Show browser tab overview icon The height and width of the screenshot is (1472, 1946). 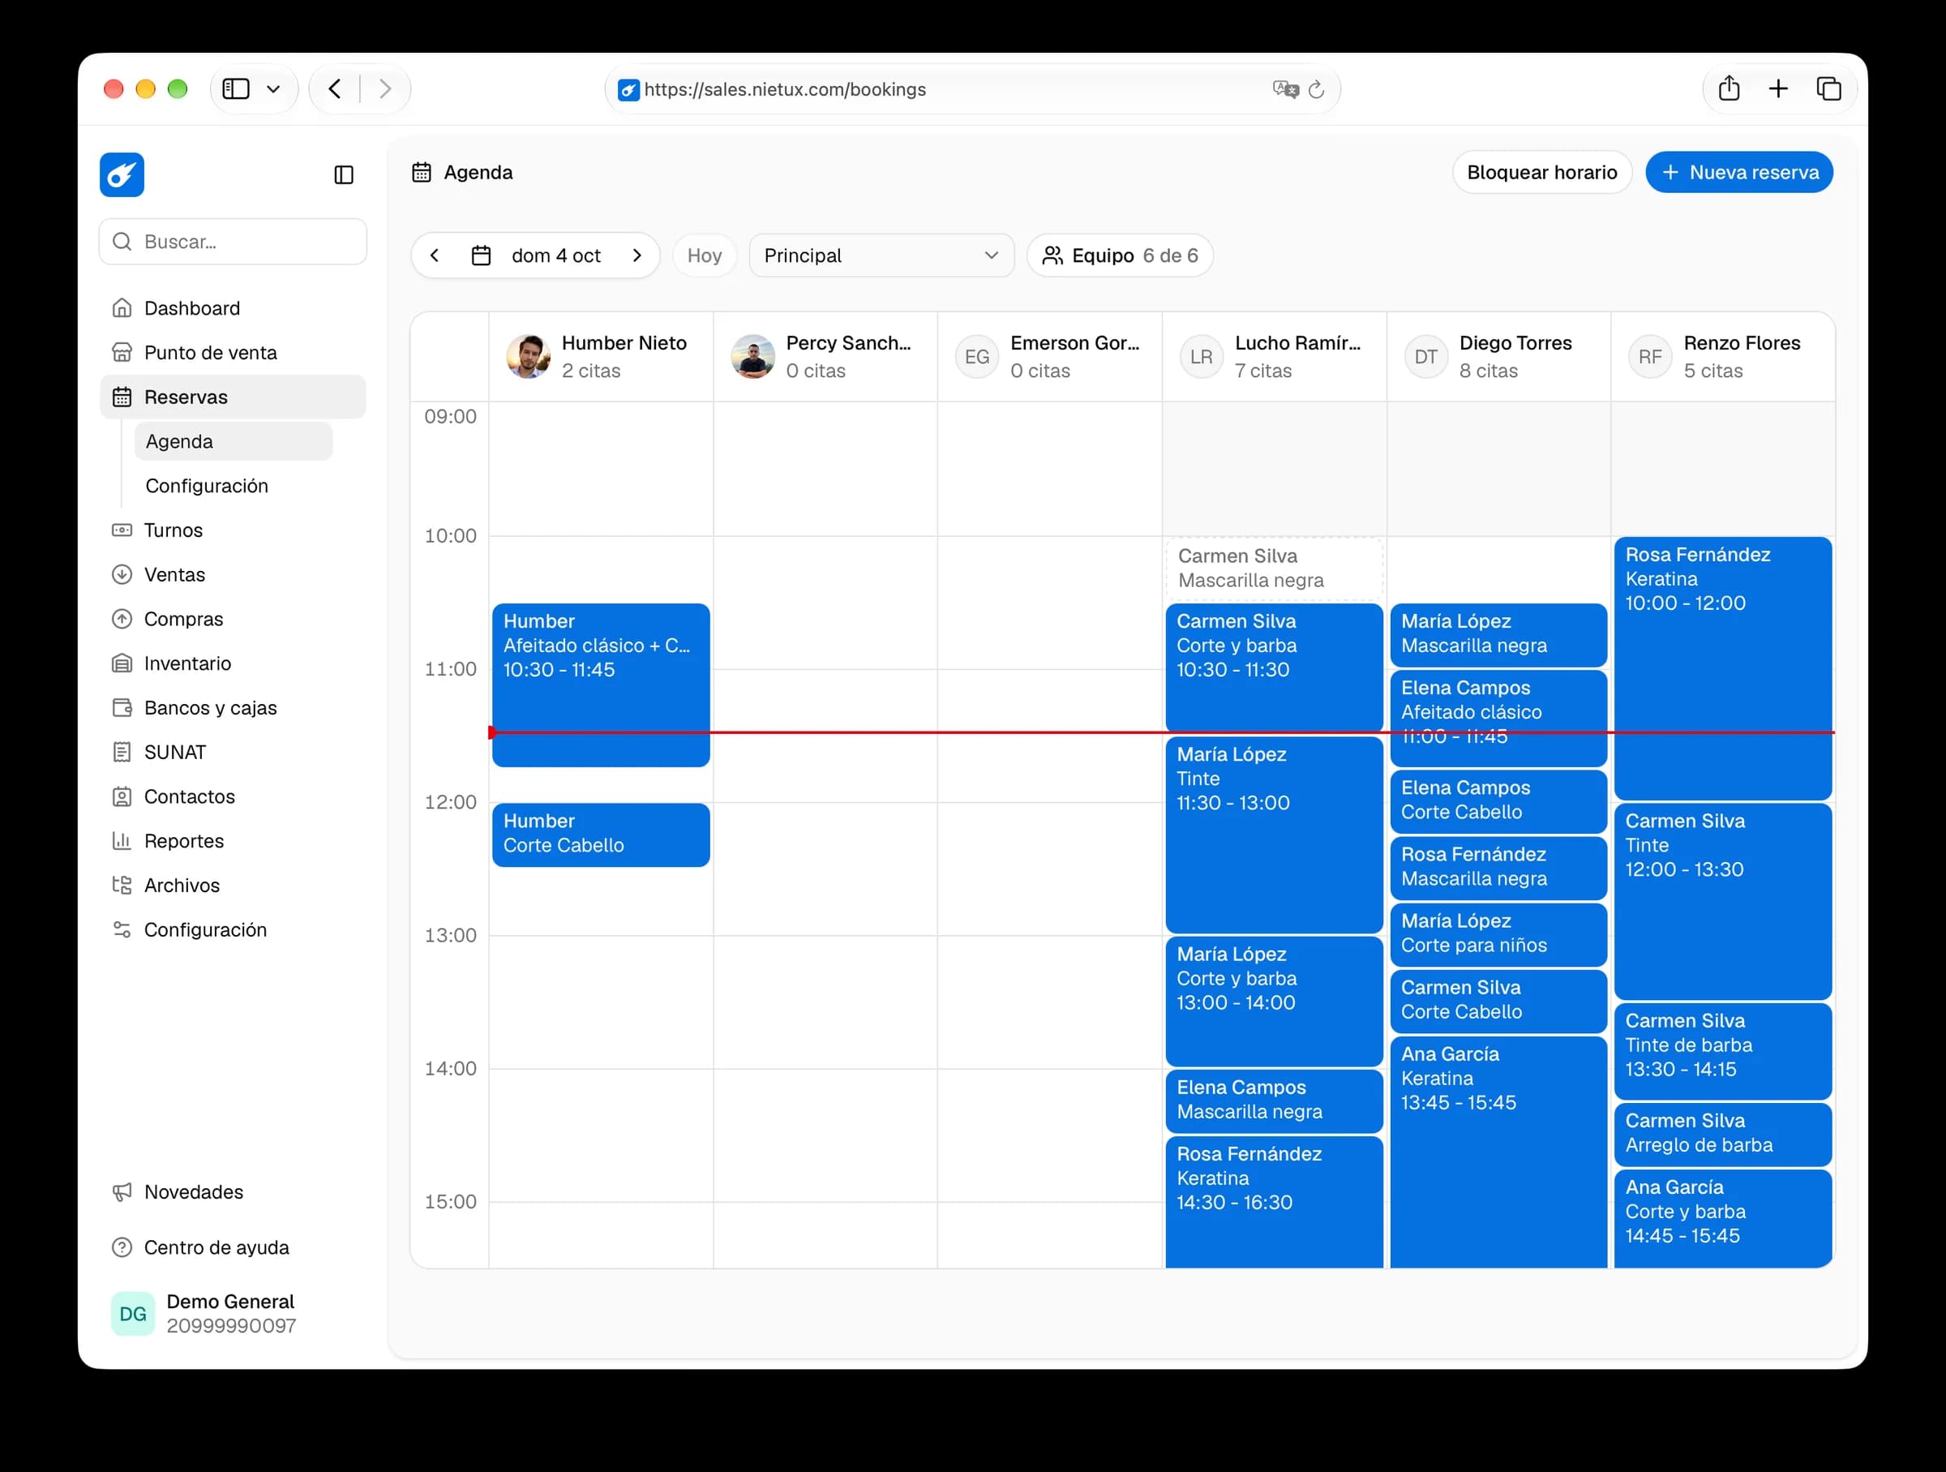(x=1828, y=89)
